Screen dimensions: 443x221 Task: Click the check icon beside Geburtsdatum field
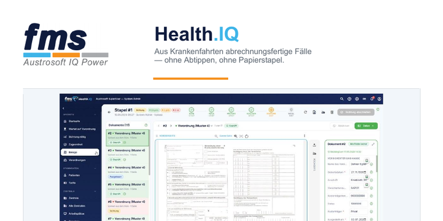tap(371, 172)
